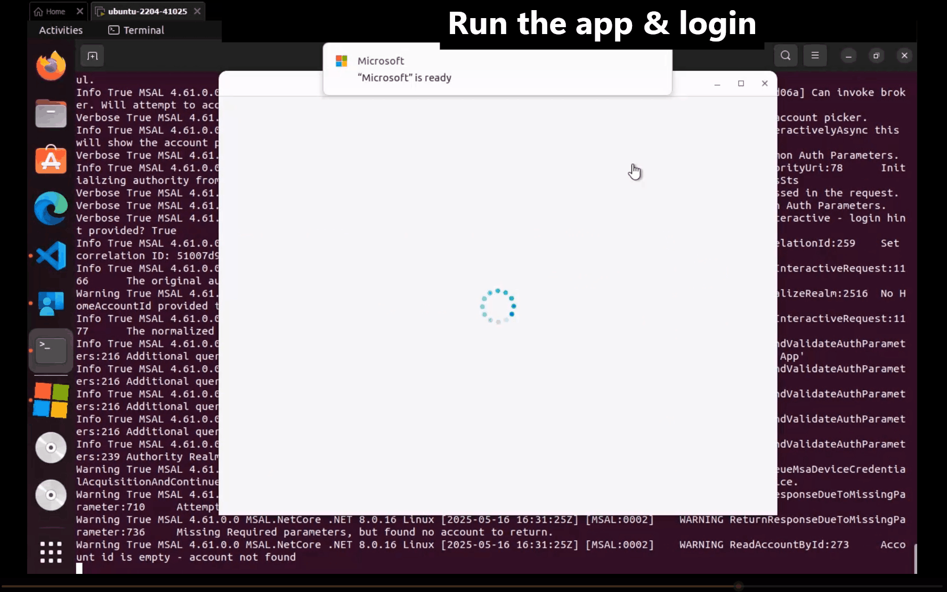Close the ubuntu-2204-41025 tab

(x=197, y=11)
